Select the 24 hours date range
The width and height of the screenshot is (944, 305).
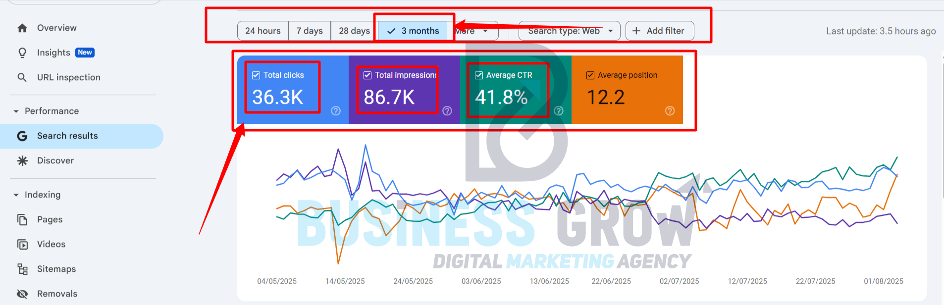(263, 31)
